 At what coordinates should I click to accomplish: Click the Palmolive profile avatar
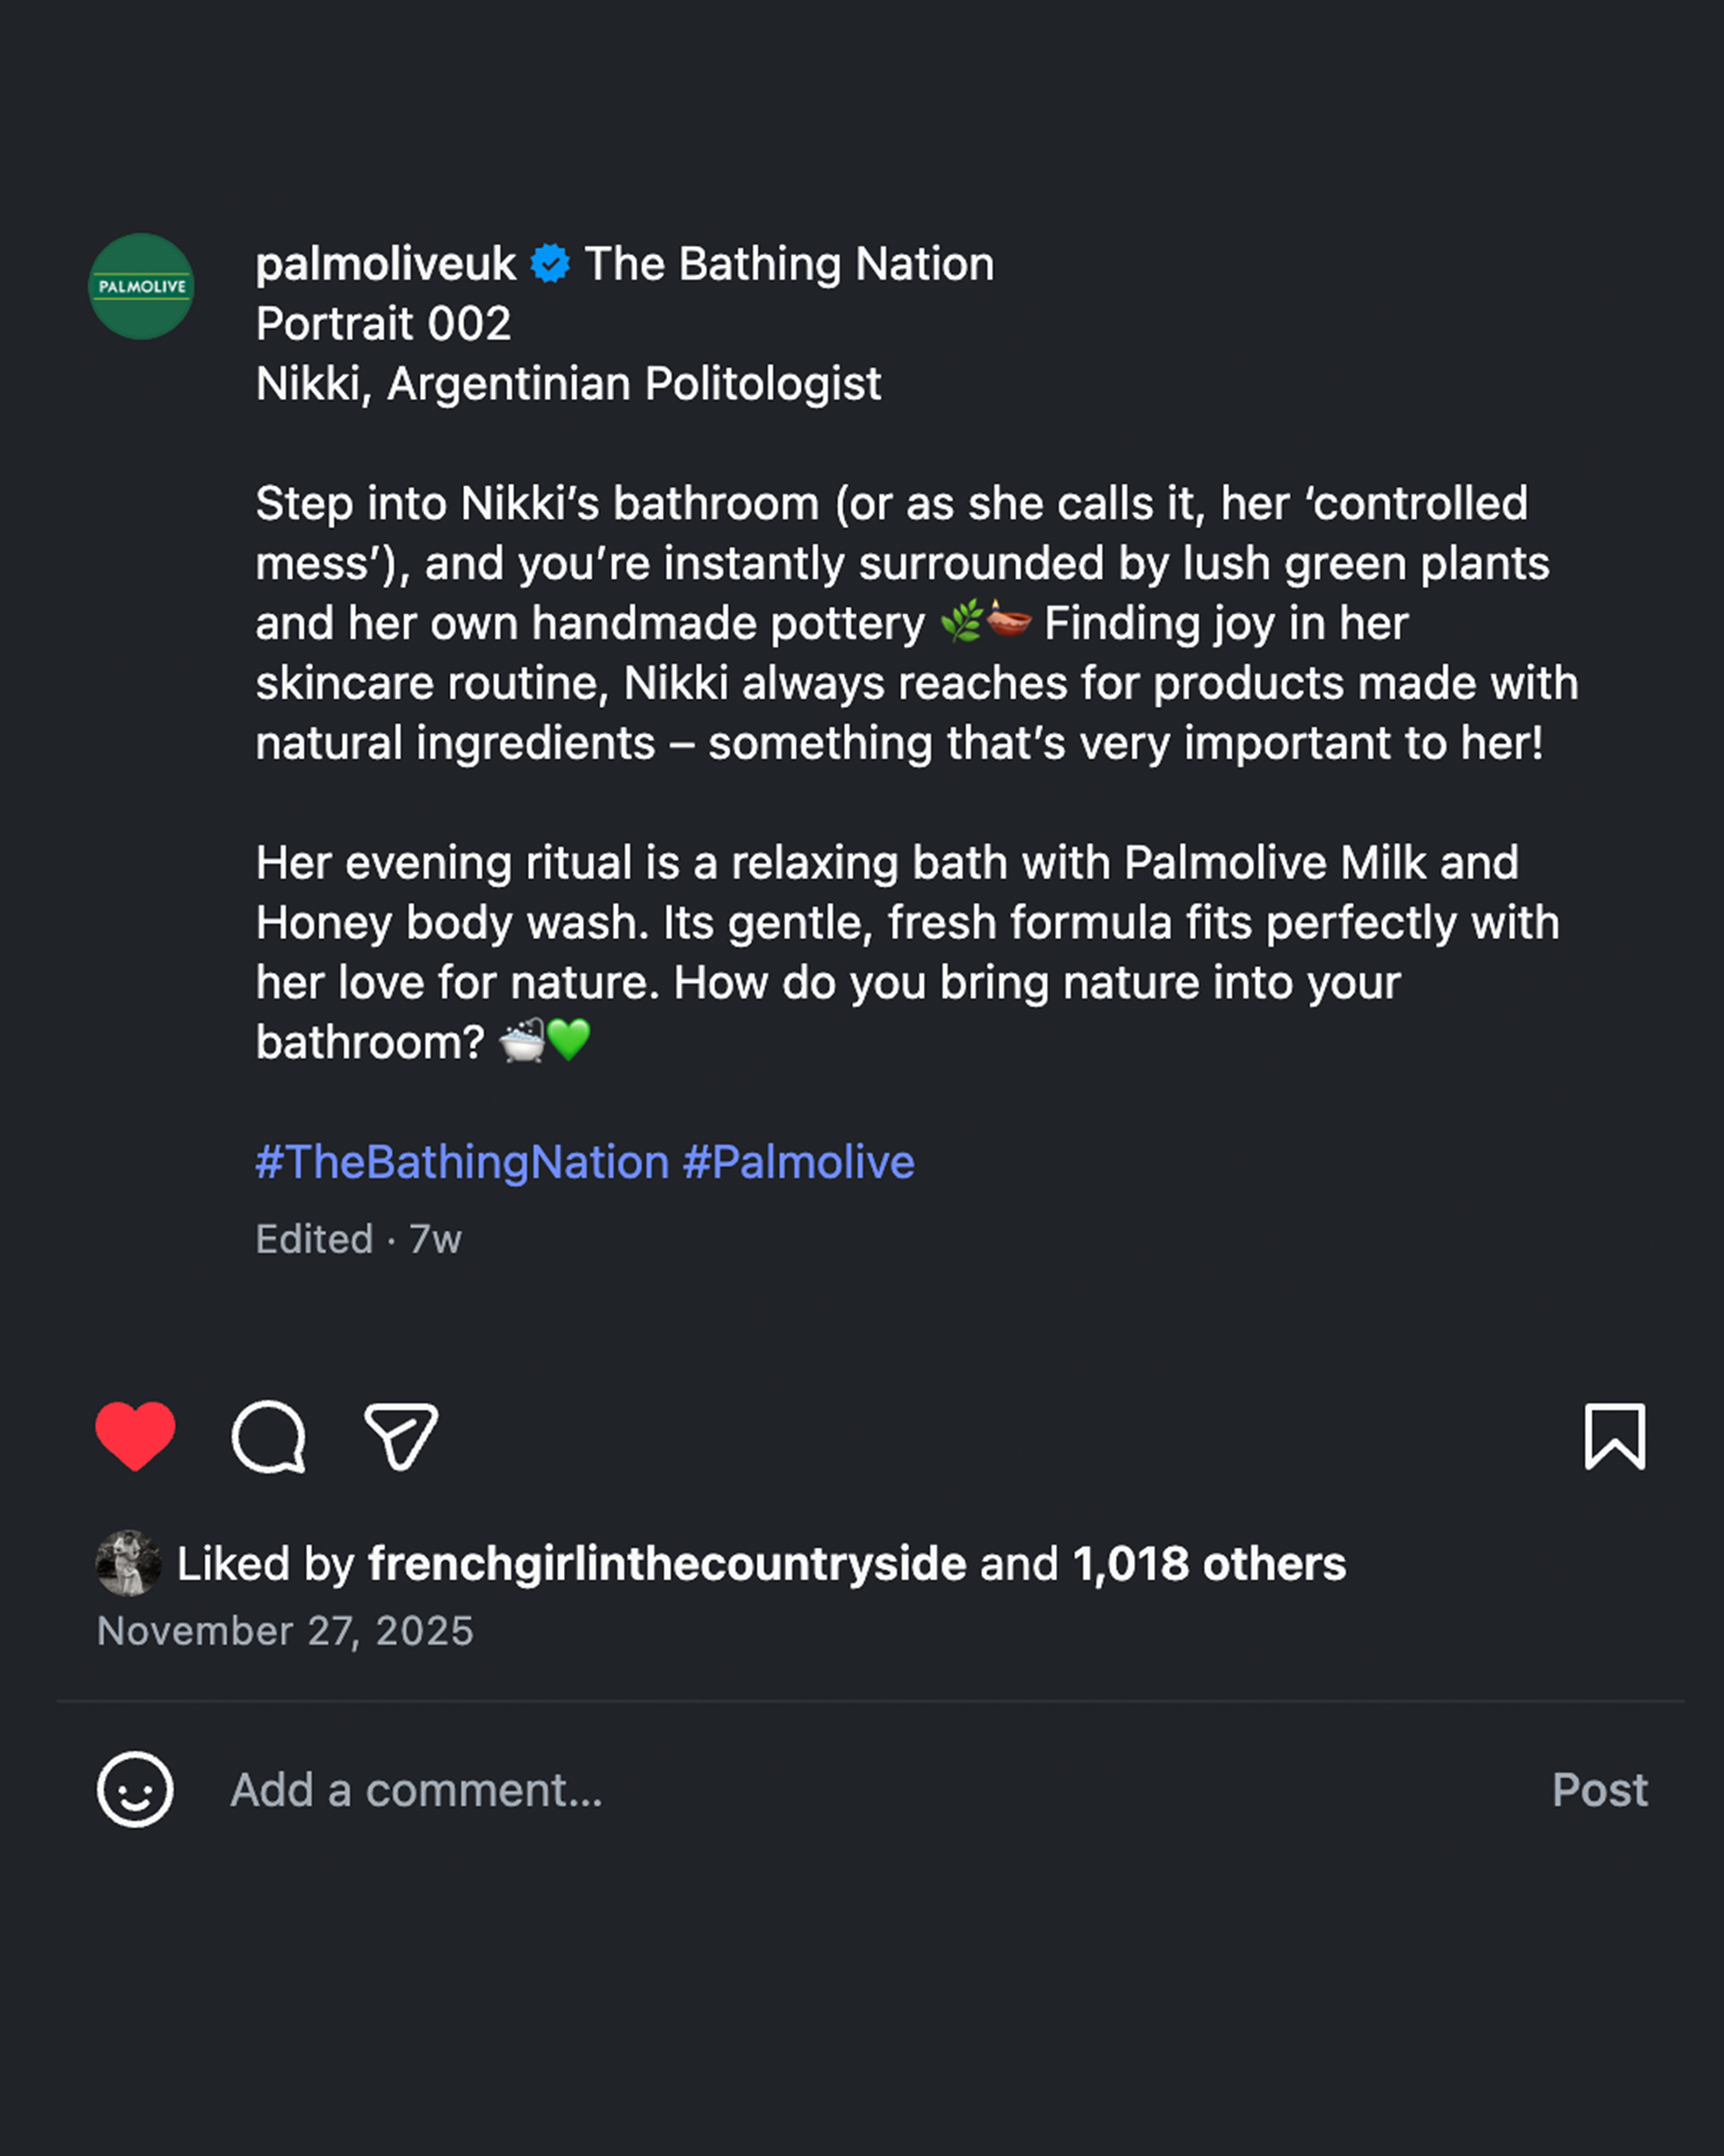click(141, 287)
